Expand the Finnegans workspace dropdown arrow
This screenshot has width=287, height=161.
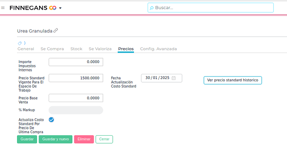60,8
